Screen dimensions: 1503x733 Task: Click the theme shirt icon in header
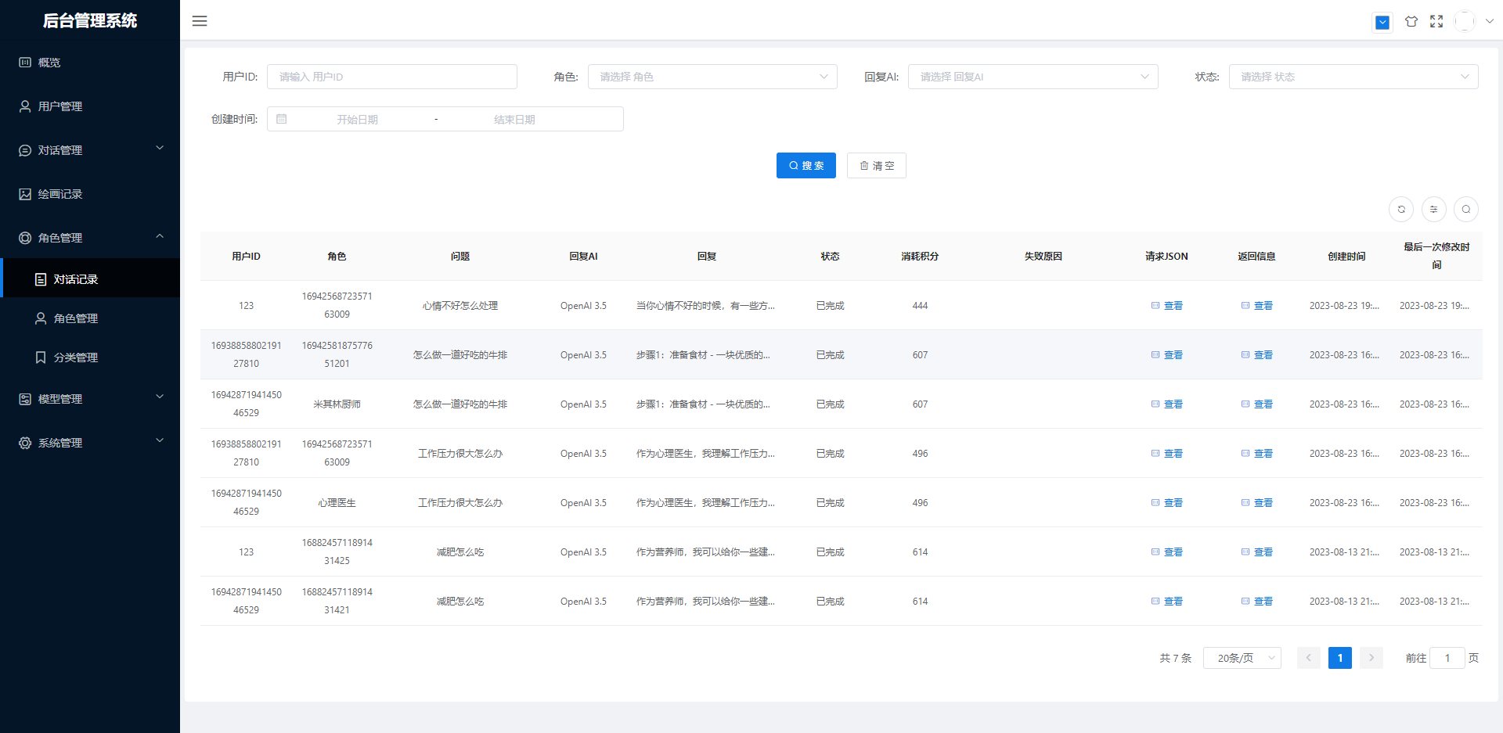click(1411, 22)
